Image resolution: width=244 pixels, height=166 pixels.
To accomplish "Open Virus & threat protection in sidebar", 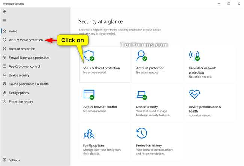I will (26, 40).
